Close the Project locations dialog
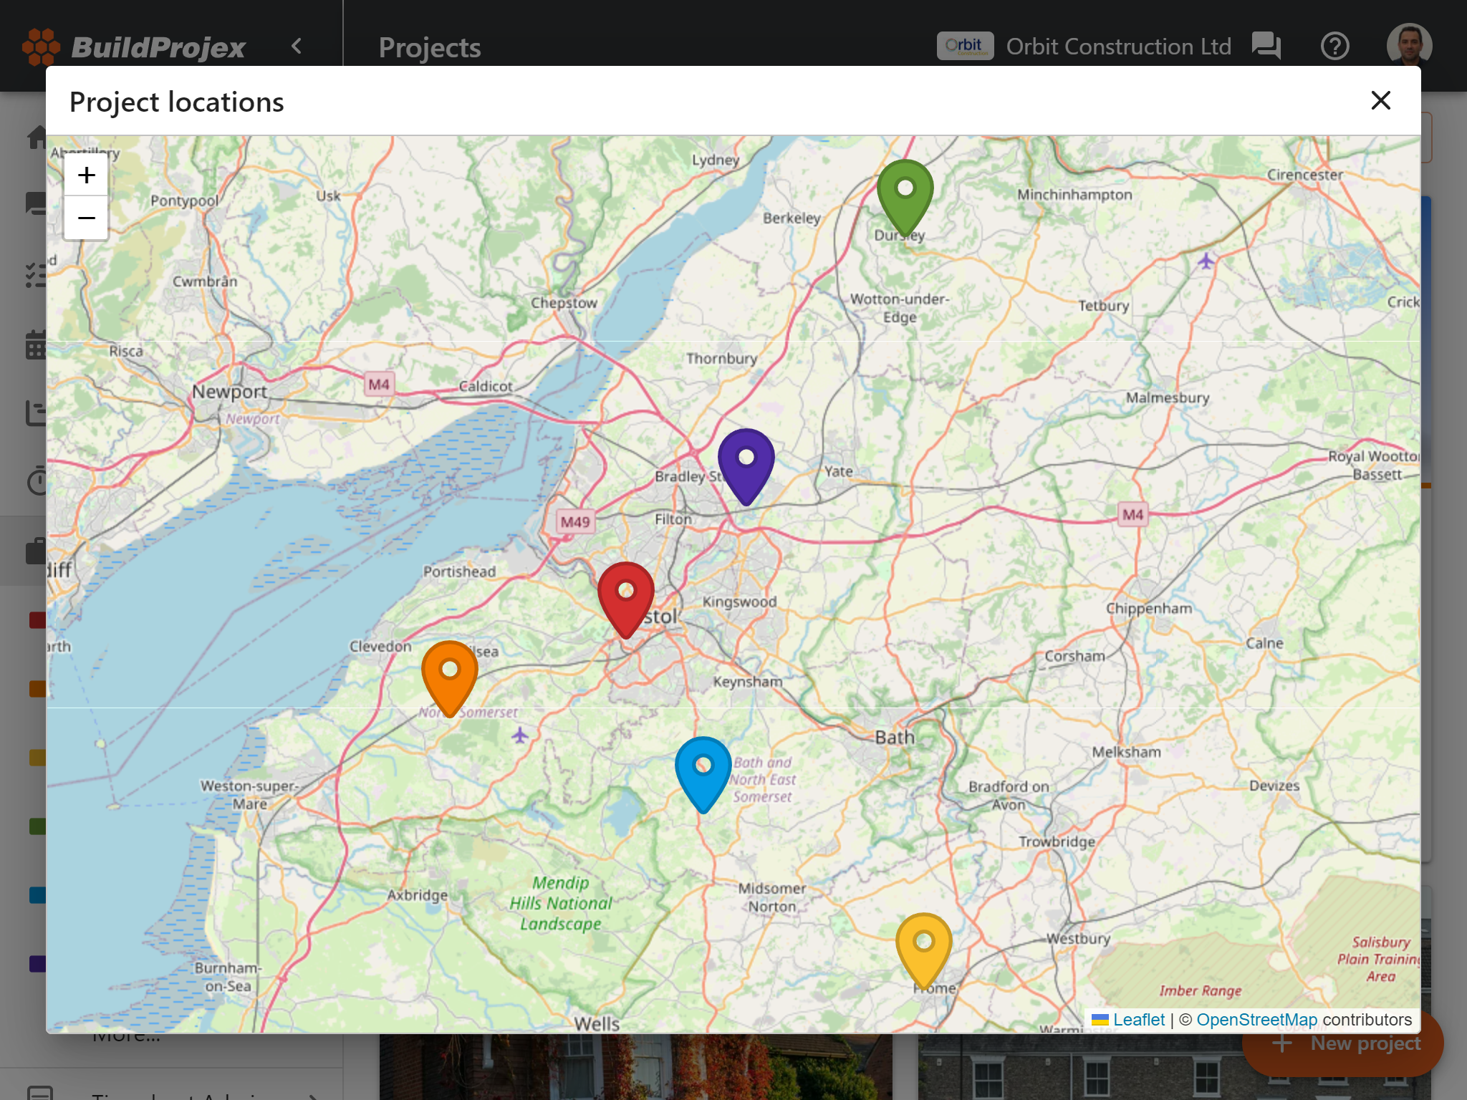This screenshot has height=1100, width=1467. point(1380,100)
